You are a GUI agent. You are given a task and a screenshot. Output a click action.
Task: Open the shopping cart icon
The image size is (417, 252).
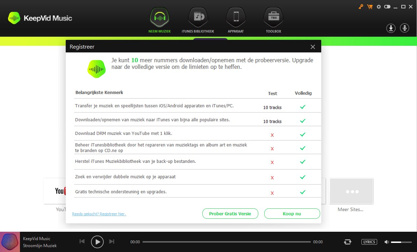[x=370, y=7]
